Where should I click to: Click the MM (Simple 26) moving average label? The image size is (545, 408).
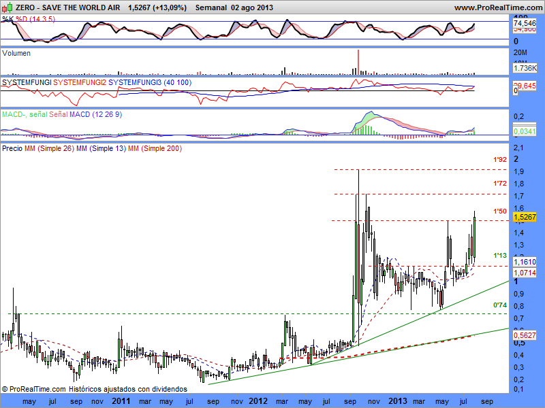coord(49,148)
